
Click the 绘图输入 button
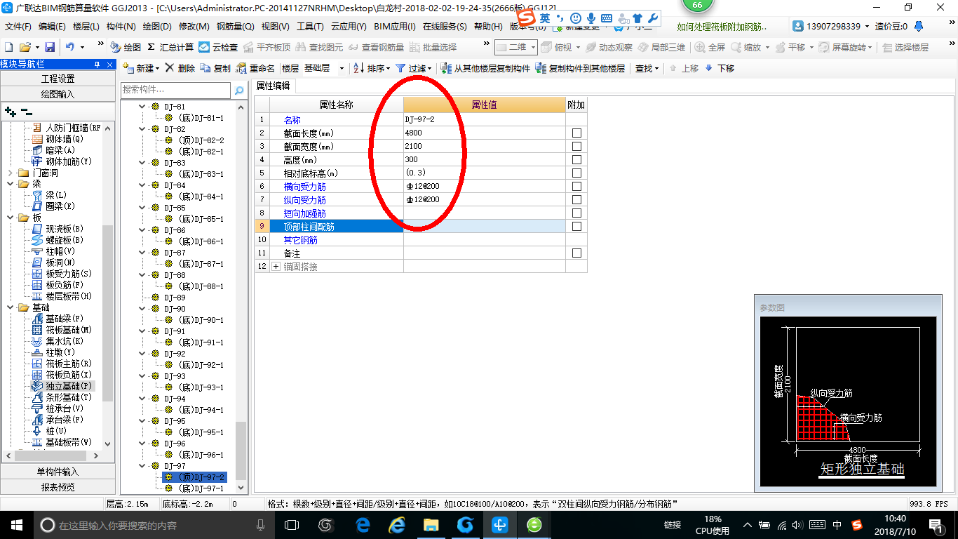tap(58, 94)
